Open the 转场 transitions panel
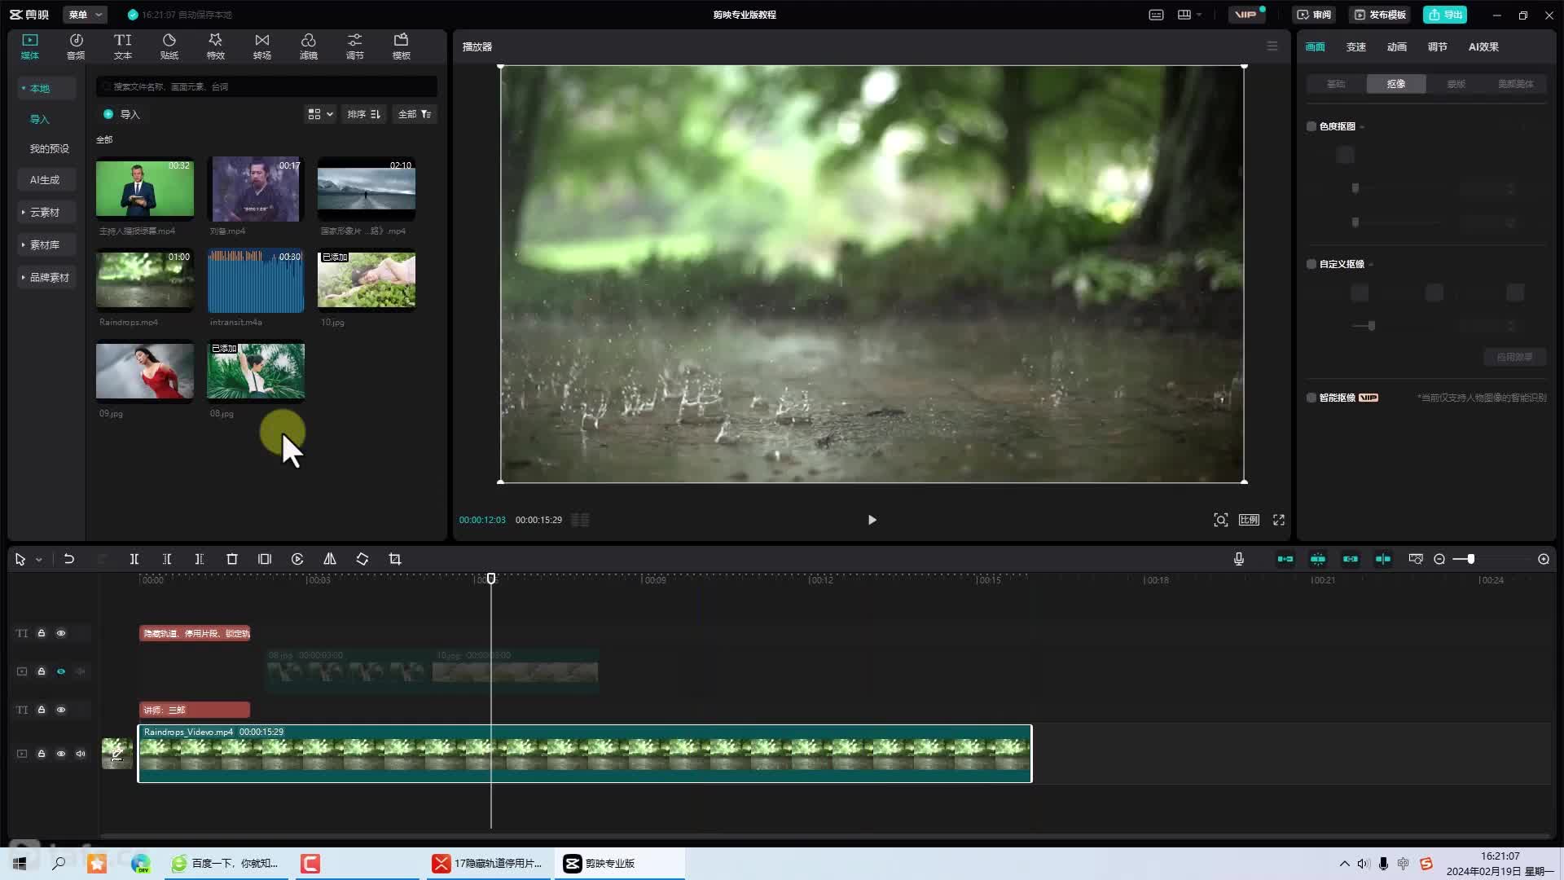The width and height of the screenshot is (1564, 880). (261, 46)
